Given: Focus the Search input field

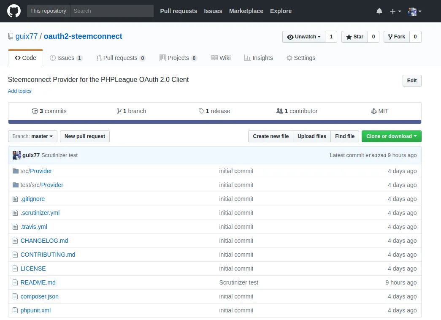Looking at the screenshot, I should pos(112,11).
